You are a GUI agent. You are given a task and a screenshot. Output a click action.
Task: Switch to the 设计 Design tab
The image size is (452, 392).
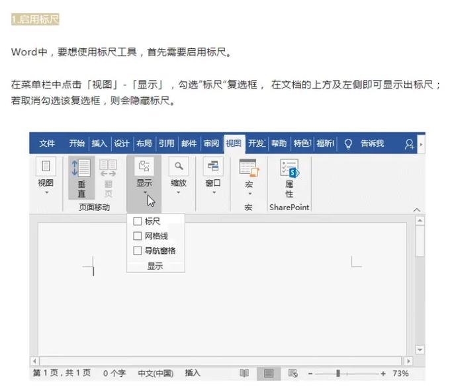pos(122,143)
